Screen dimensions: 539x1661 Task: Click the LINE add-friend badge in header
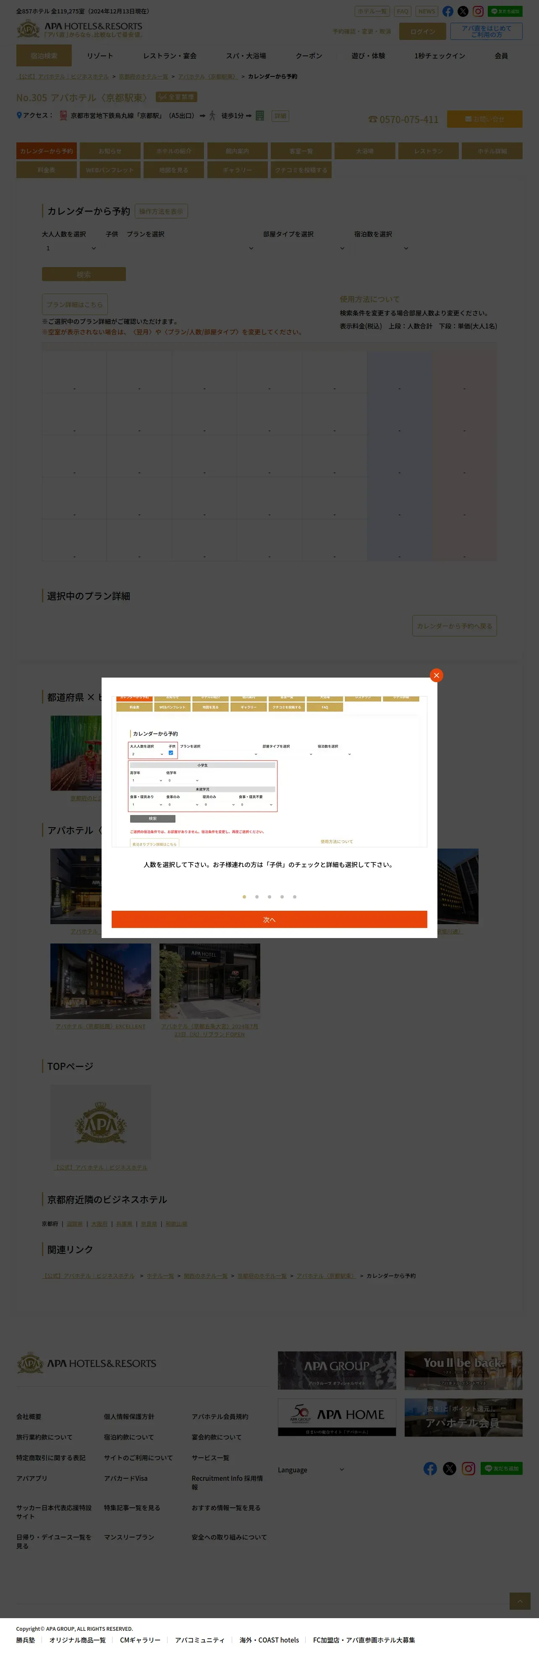coord(505,12)
